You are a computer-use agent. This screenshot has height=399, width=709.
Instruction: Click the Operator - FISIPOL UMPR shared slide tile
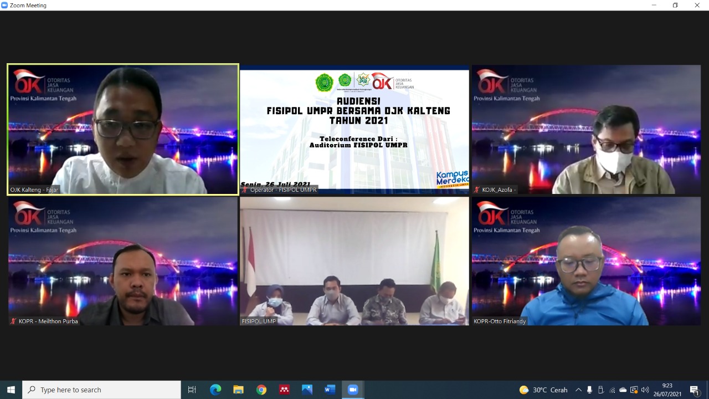click(354, 130)
